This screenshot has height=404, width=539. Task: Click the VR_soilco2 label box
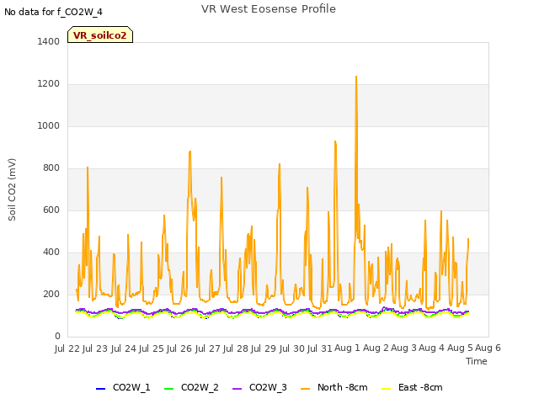point(100,35)
